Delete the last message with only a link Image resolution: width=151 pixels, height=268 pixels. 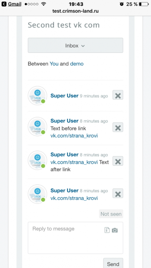point(118,193)
